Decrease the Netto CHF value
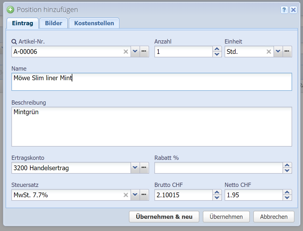 pos(287,198)
